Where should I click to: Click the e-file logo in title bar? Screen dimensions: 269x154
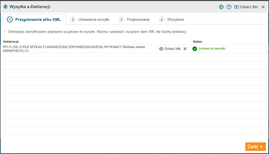[x=6, y=7]
